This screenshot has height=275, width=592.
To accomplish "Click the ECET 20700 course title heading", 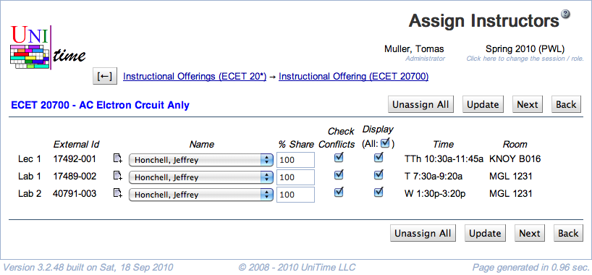I will pyautogui.click(x=100, y=105).
